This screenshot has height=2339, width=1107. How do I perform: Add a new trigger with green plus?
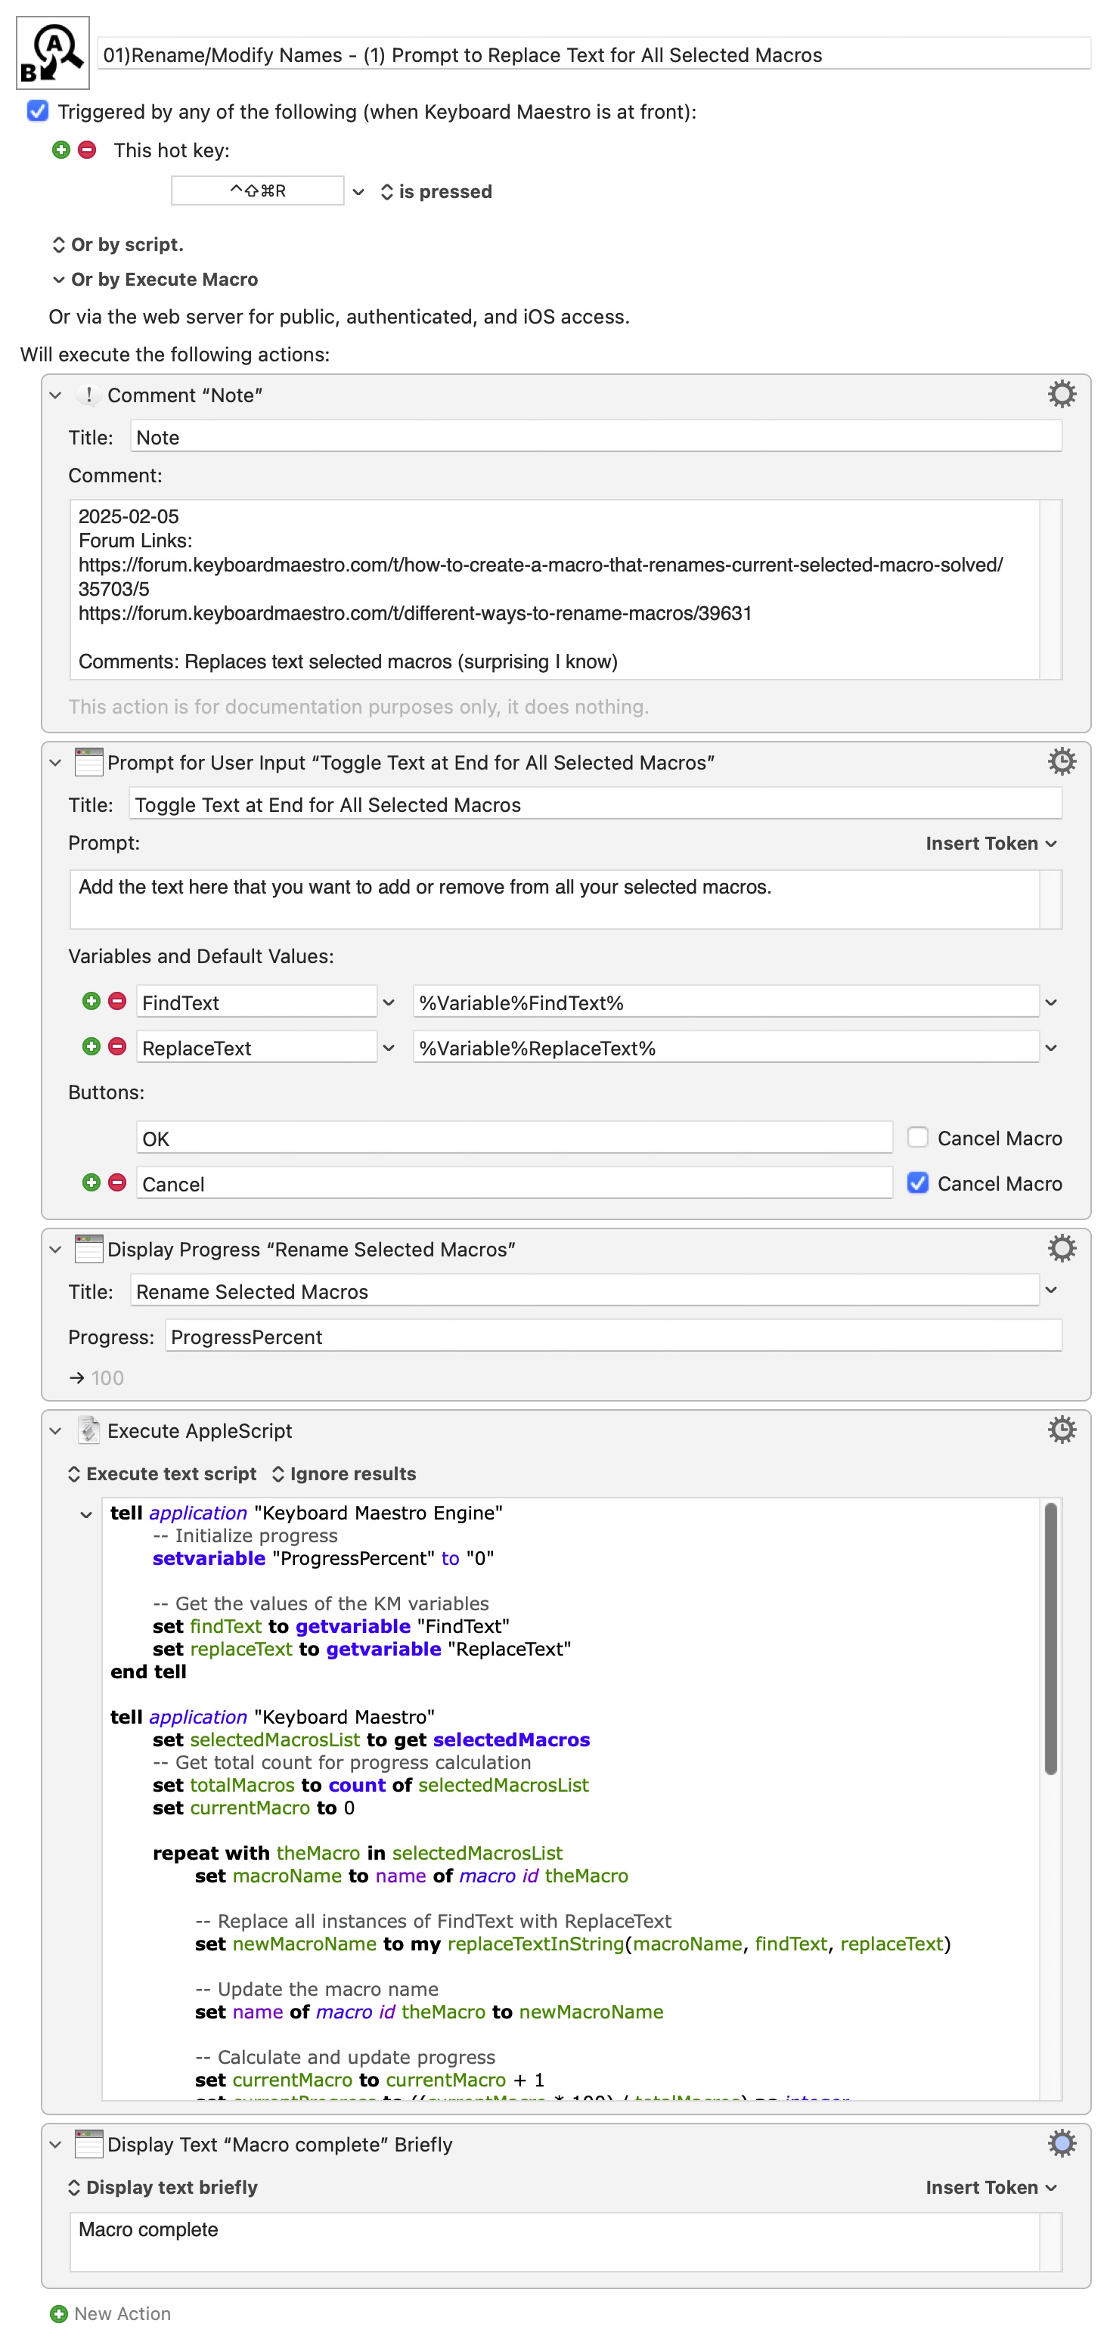click(60, 150)
